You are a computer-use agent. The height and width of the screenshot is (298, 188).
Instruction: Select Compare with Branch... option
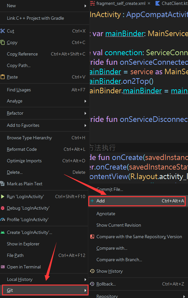click(x=119, y=260)
